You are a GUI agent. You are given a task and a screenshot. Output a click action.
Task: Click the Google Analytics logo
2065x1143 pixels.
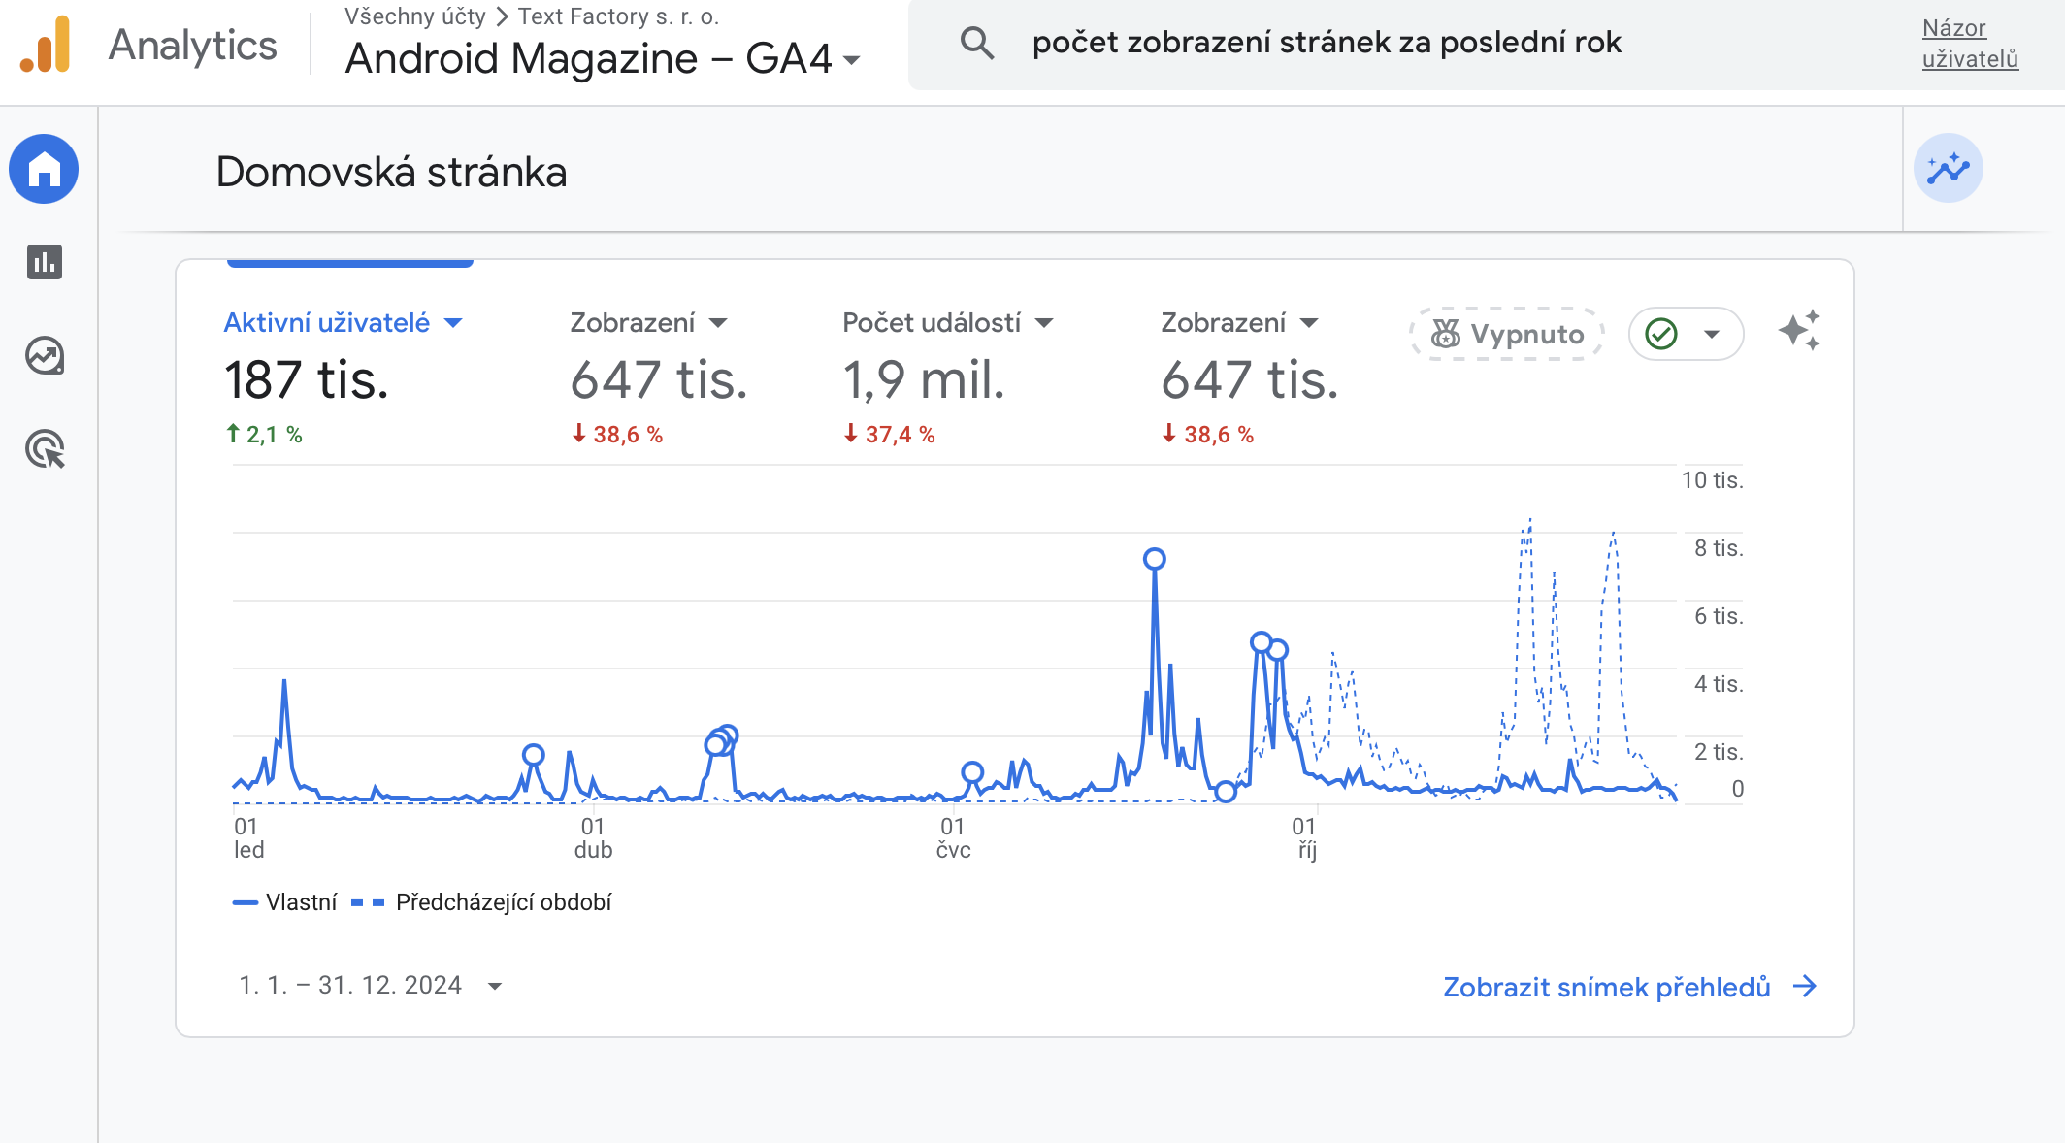click(x=46, y=45)
